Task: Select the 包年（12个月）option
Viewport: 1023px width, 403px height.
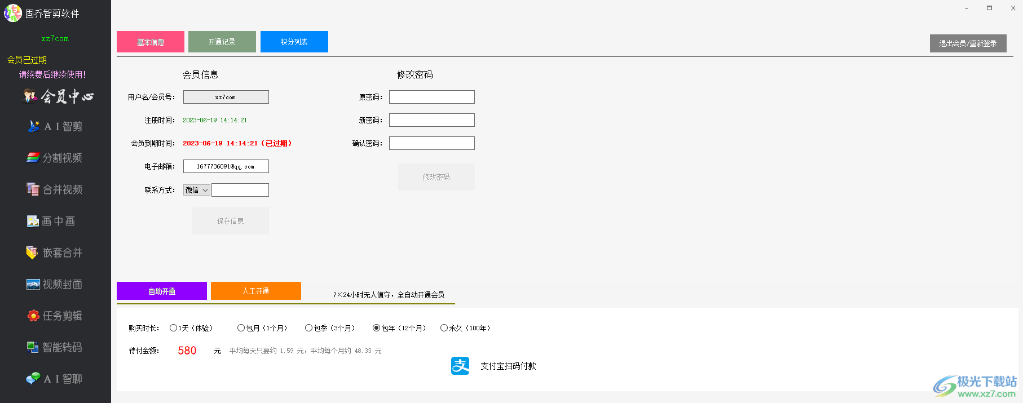Action: [399, 328]
